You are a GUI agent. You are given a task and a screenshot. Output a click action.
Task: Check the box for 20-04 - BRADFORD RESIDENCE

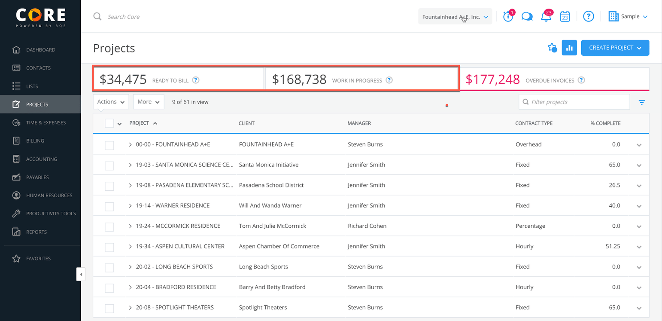109,288
